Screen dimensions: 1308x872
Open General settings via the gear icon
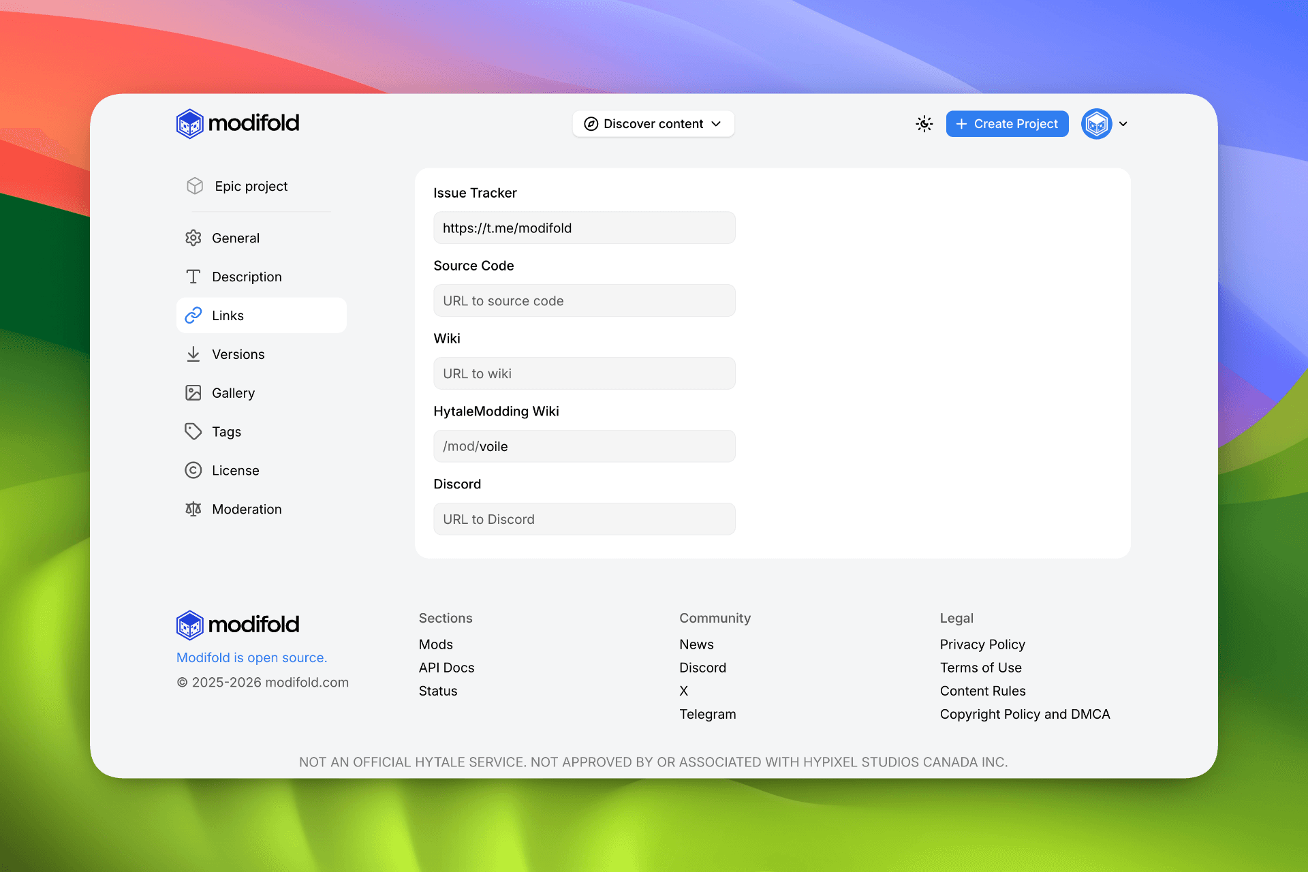[193, 238]
